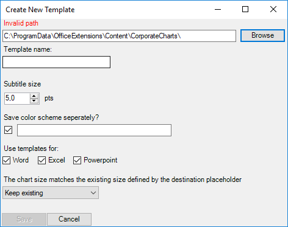Expand the chart size chevron arrow

point(93,193)
